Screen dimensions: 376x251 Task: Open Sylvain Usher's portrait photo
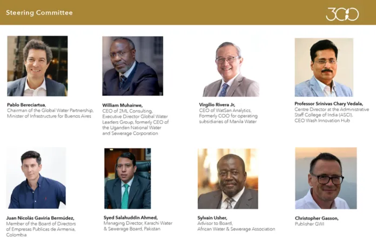228,179
